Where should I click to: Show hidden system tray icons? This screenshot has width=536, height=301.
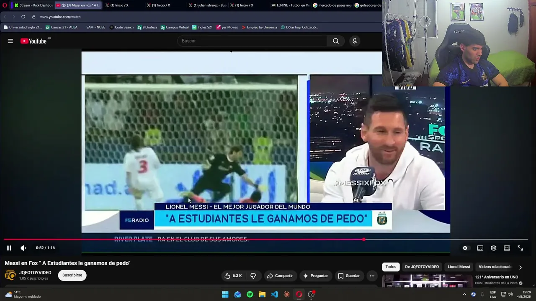[464, 294]
